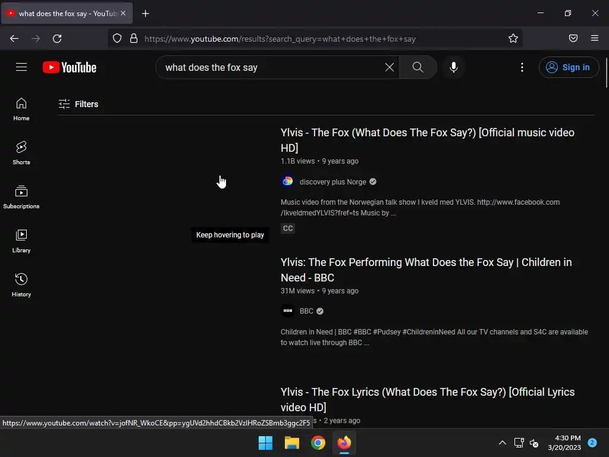
Task: Click the magnifier search button
Action: point(418,67)
